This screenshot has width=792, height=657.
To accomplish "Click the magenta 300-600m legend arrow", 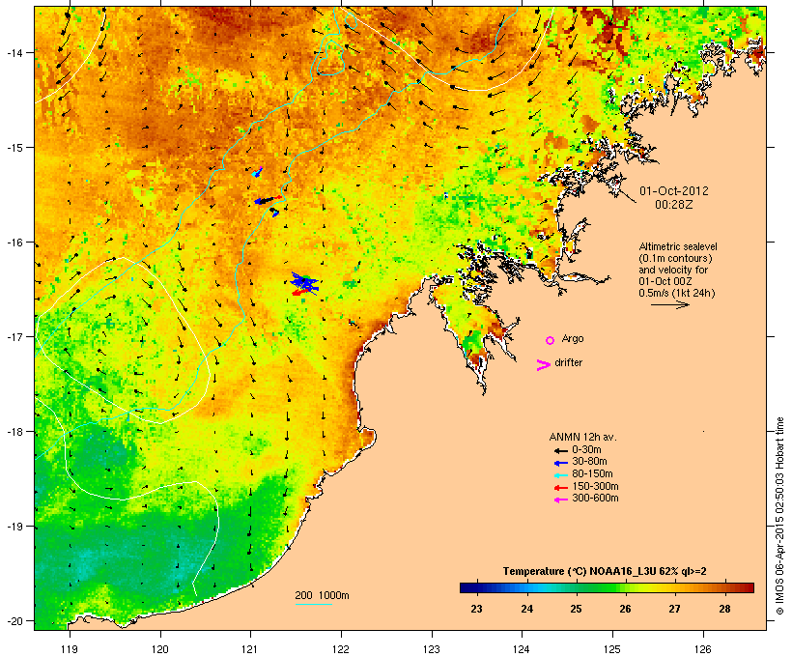I will [560, 500].
